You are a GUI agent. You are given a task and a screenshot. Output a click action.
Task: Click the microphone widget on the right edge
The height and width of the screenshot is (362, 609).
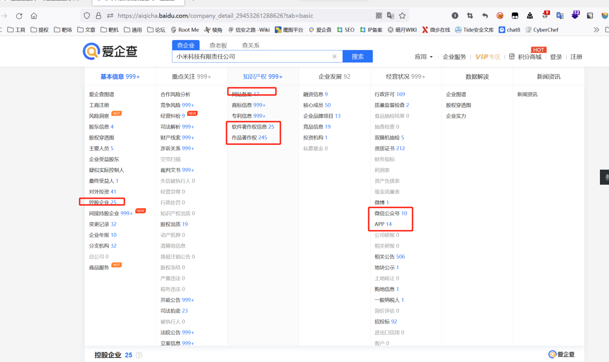coord(606,177)
